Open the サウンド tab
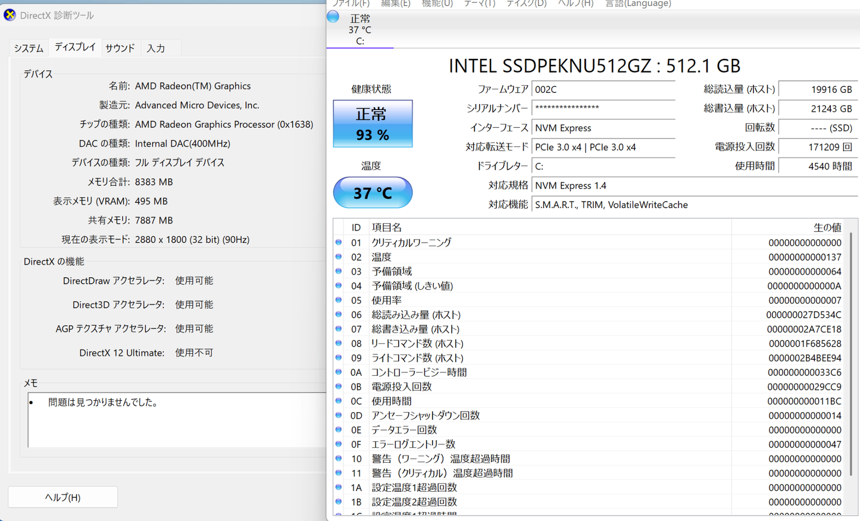The width and height of the screenshot is (860, 521). (120, 48)
